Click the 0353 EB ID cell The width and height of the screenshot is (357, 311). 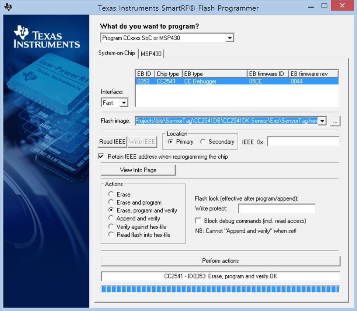click(x=143, y=81)
